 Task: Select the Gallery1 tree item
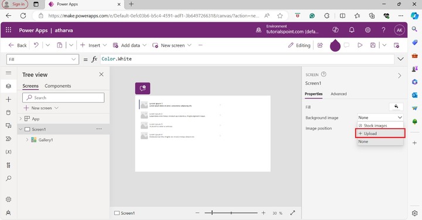[46, 140]
